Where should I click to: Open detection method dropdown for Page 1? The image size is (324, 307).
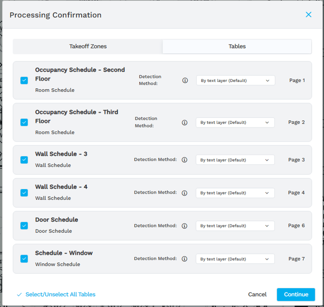[236, 81]
